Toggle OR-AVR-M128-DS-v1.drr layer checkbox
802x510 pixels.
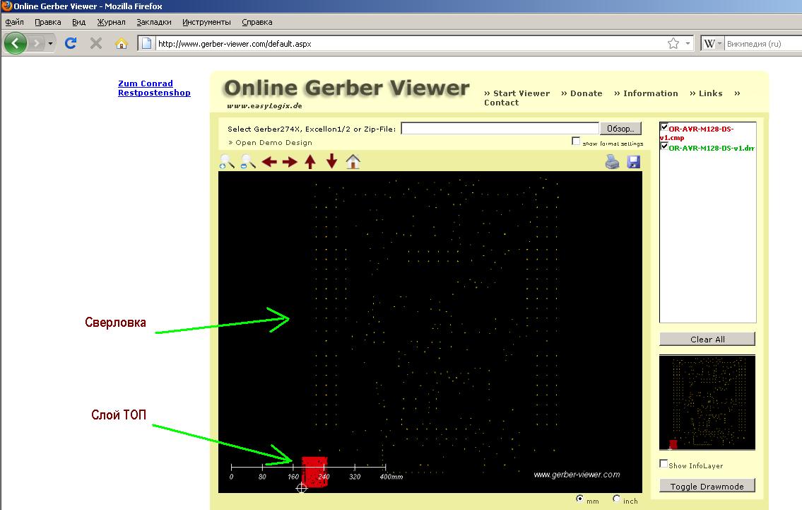(664, 146)
